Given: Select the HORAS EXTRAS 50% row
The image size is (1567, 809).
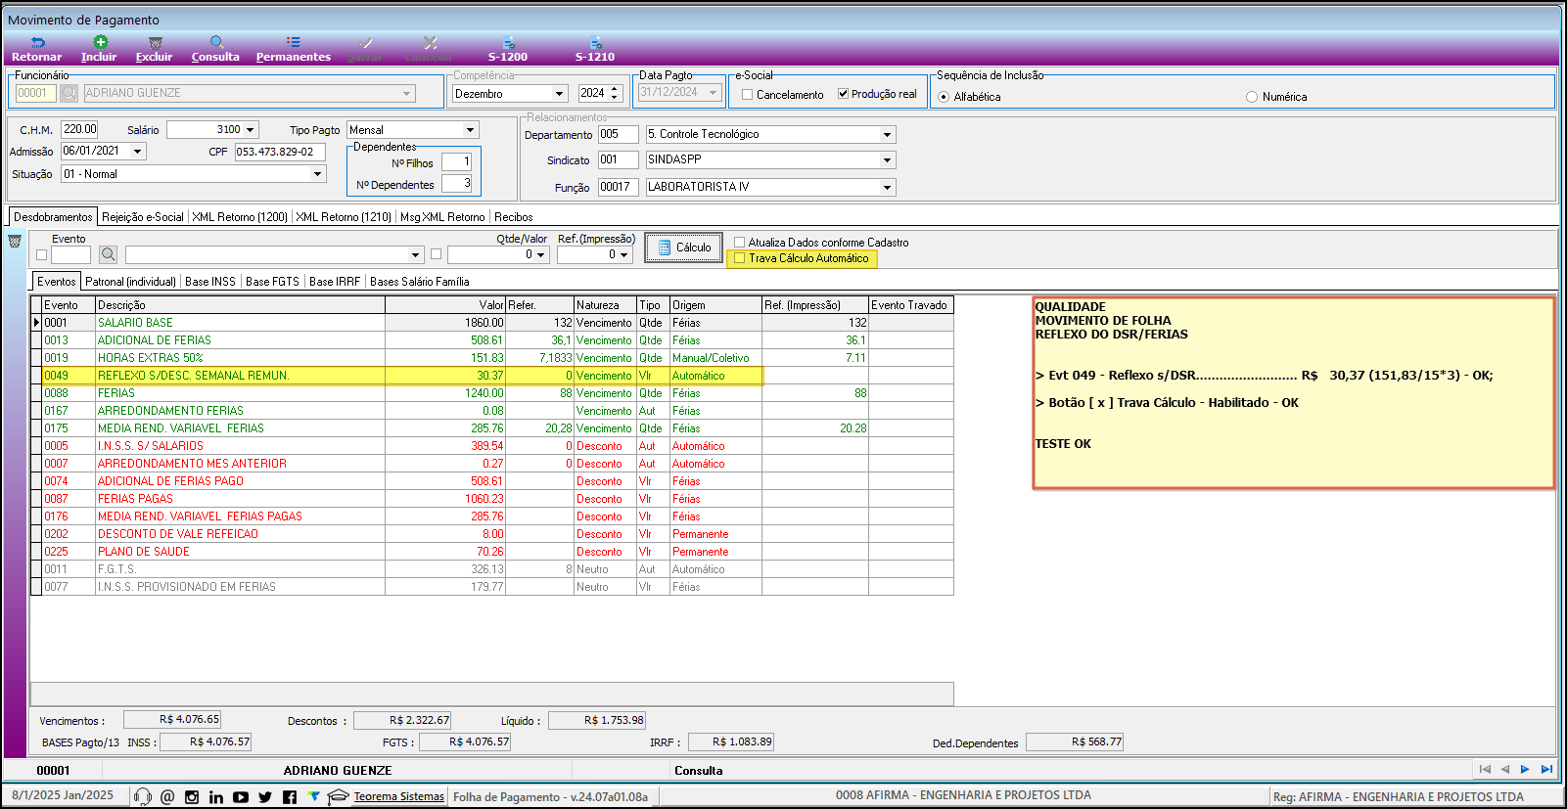Looking at the screenshot, I should click(x=492, y=358).
